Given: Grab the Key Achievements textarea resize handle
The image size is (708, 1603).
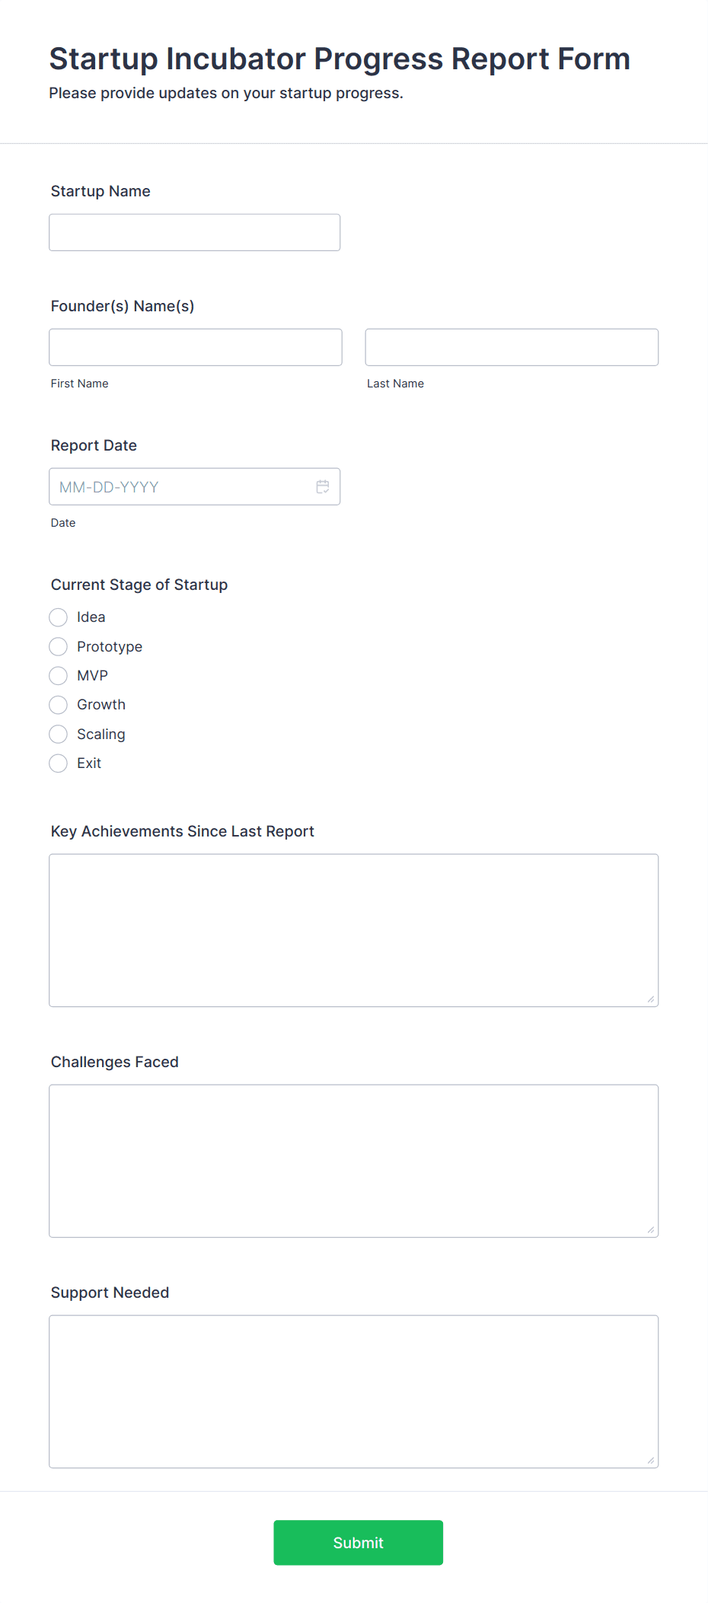Looking at the screenshot, I should pyautogui.click(x=651, y=999).
